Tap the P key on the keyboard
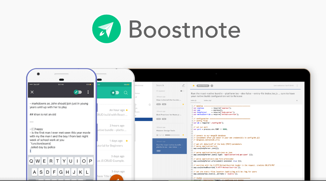326x181 pixels. 91,161
